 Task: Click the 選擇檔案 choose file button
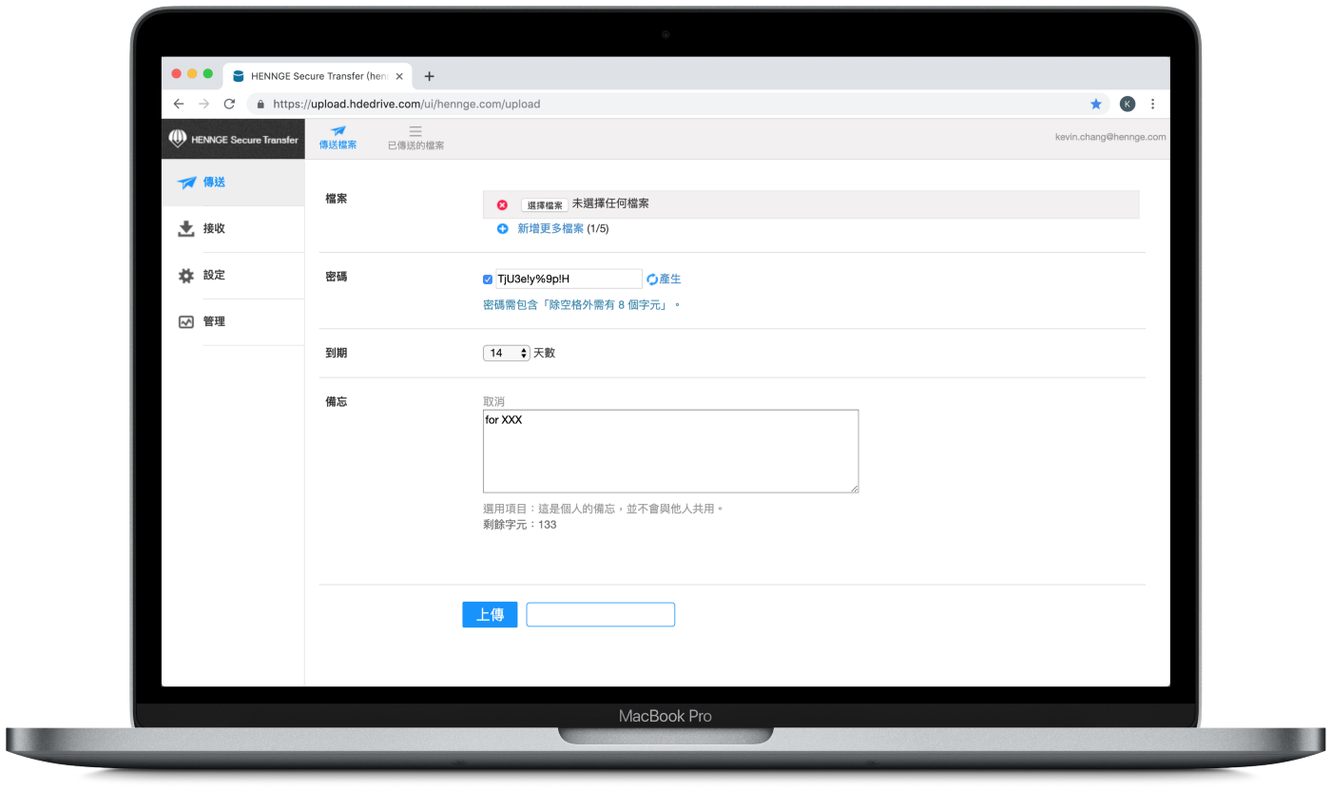(x=545, y=205)
